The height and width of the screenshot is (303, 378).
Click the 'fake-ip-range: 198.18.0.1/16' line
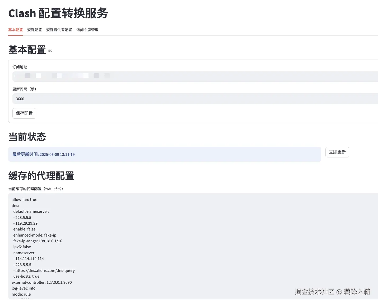(x=38, y=241)
